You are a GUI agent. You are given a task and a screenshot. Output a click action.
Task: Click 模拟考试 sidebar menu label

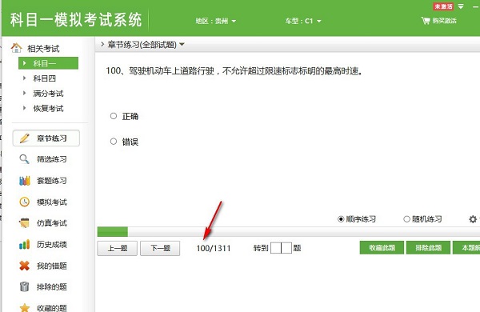pos(52,202)
